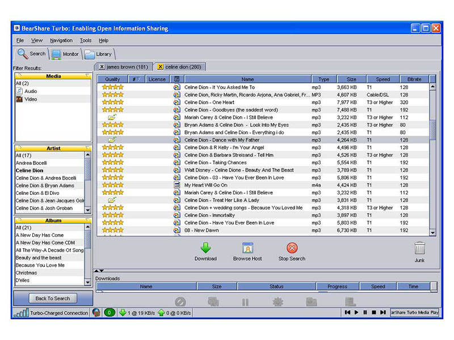Click the stop button in media player
Screen dimensions: 454x340
[x=374, y=312]
